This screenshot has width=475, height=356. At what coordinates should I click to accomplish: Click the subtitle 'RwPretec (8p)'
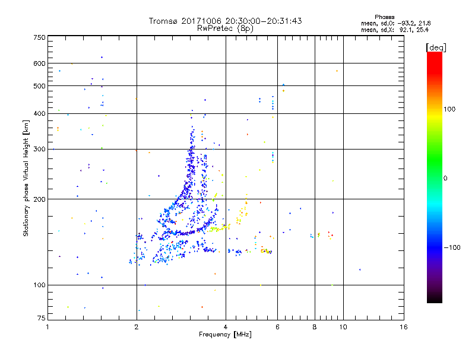tap(225, 28)
